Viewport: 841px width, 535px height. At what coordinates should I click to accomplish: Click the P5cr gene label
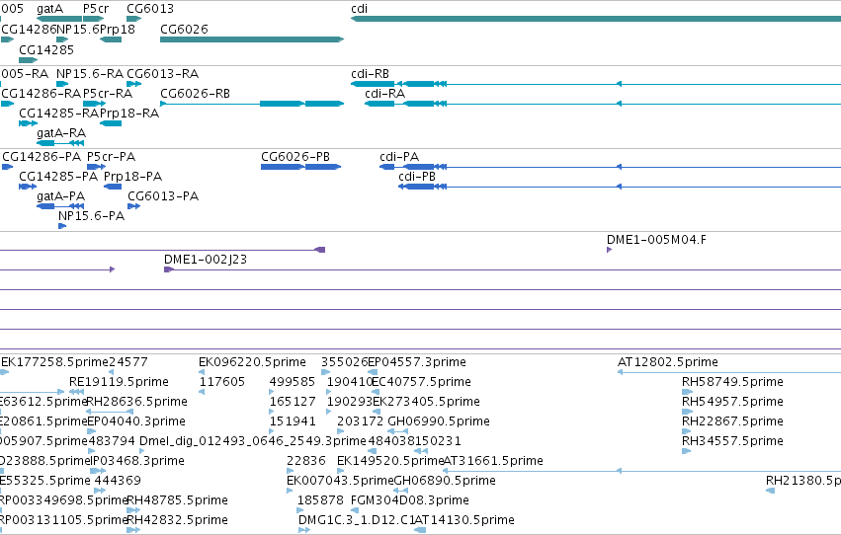pos(96,9)
